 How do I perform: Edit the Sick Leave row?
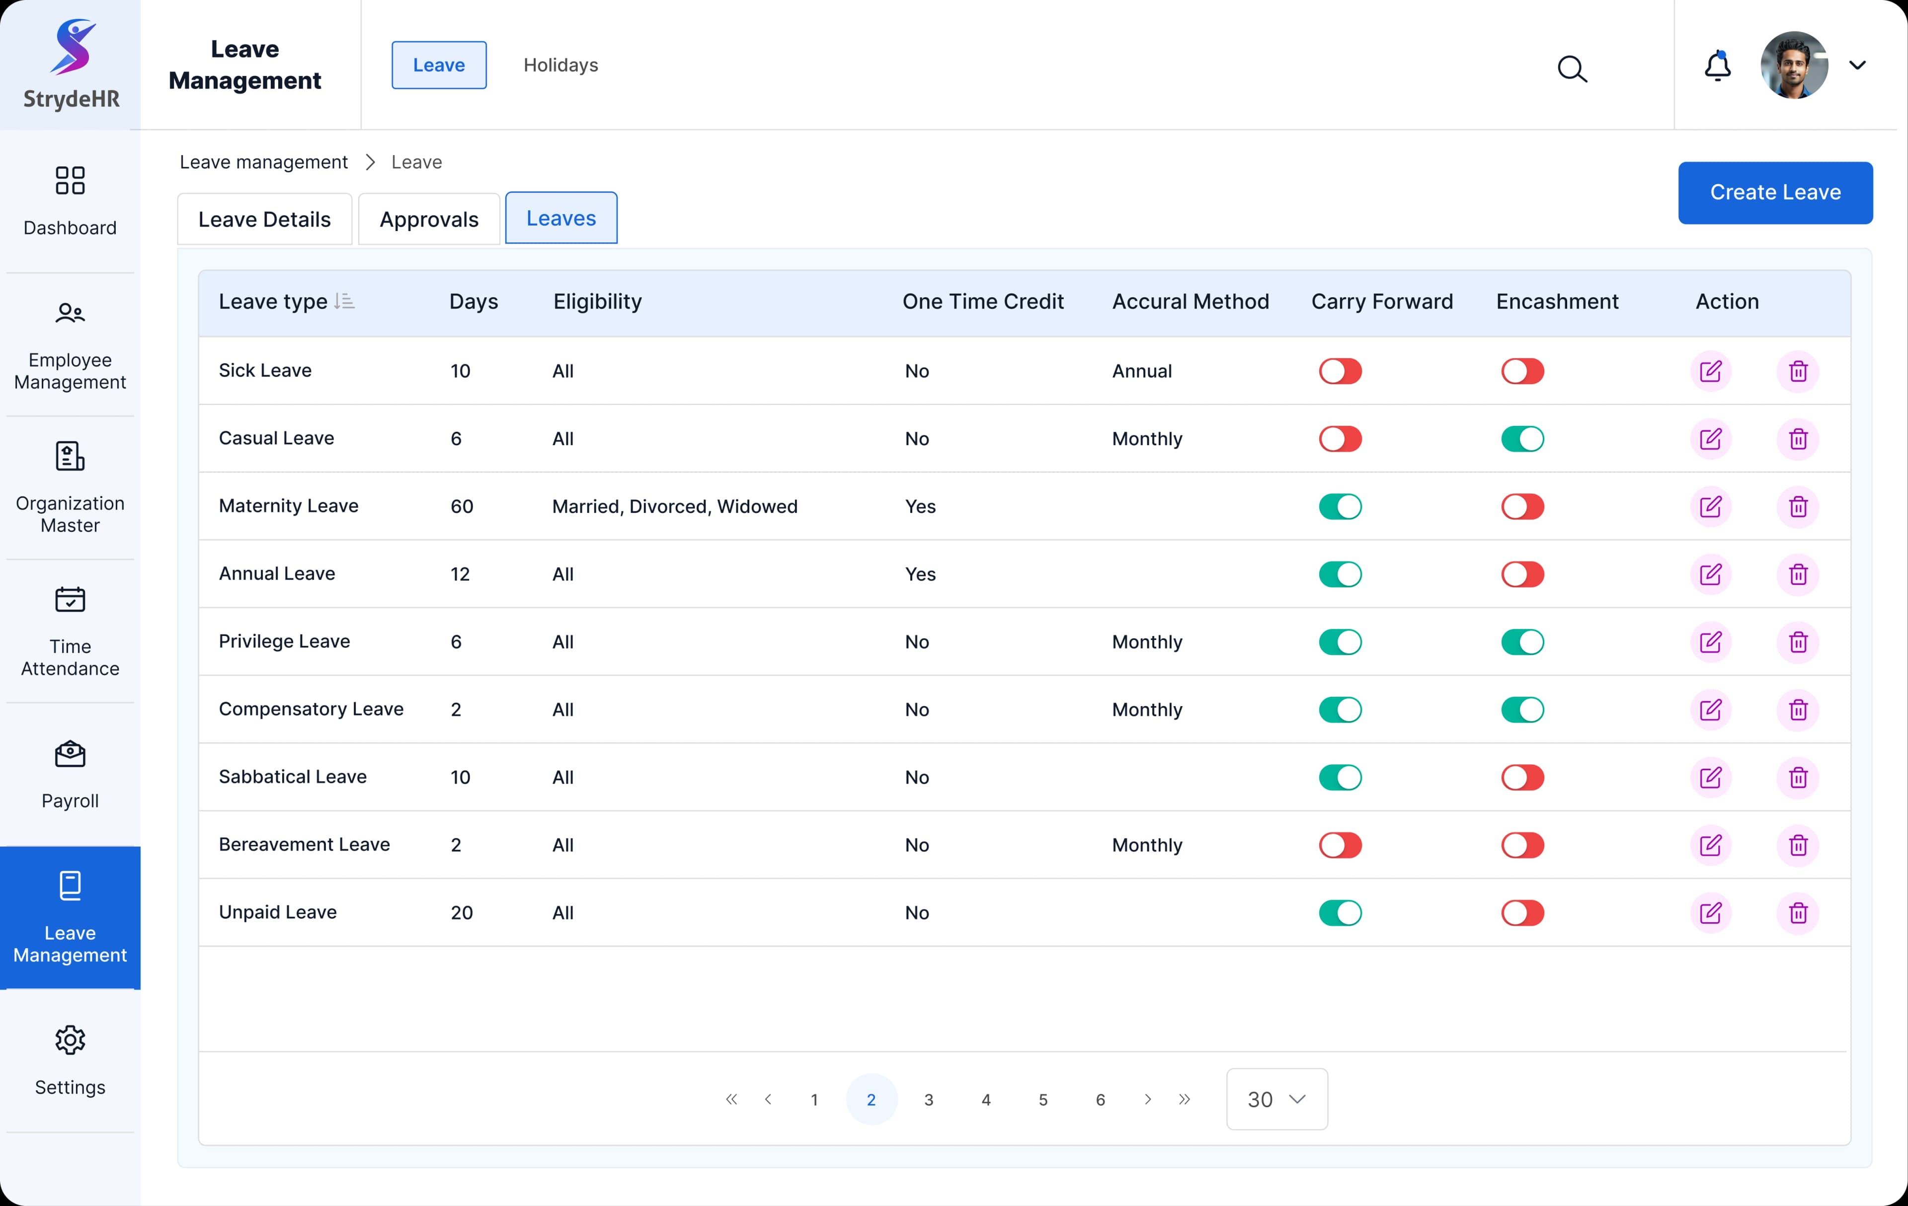(1710, 371)
